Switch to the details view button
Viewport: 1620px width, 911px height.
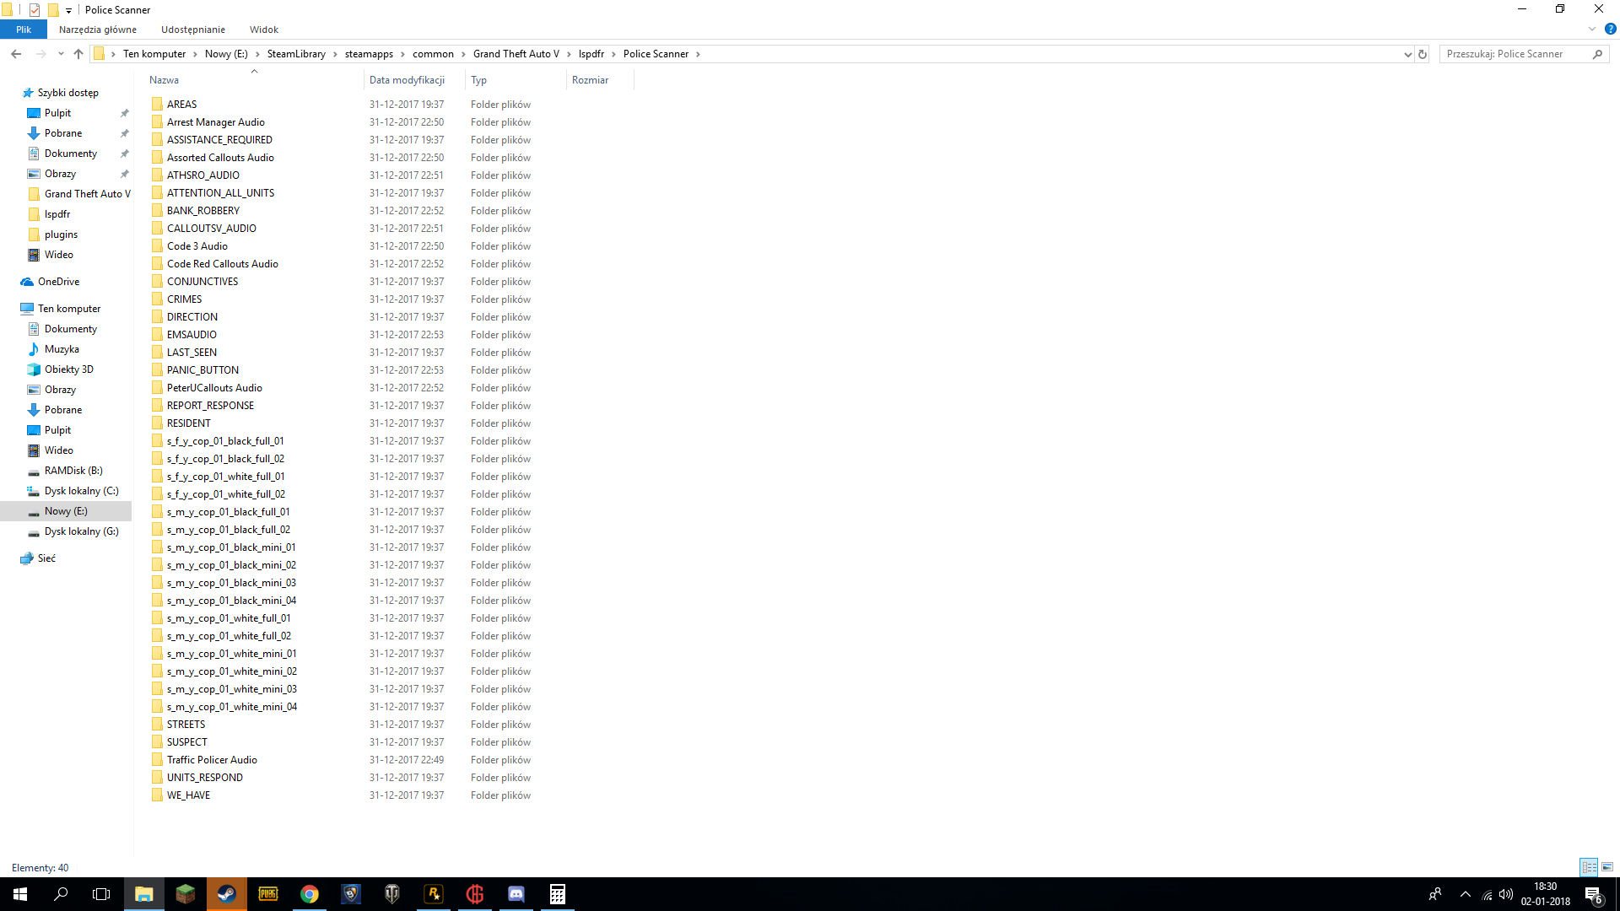tap(1589, 867)
